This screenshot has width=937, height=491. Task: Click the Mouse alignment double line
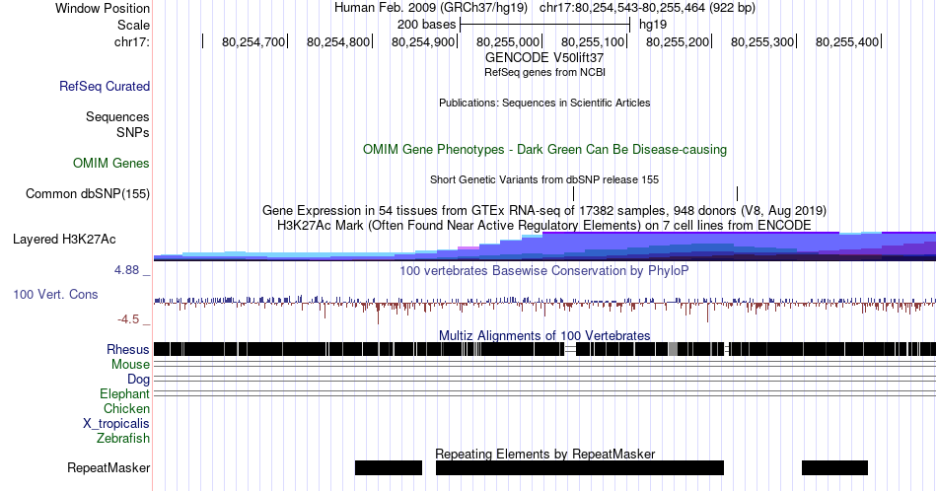pyautogui.click(x=545, y=364)
